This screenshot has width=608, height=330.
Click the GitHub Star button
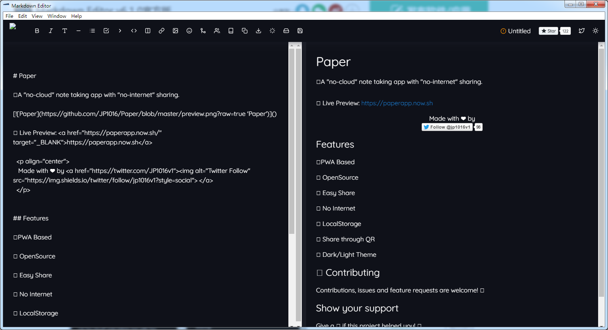(548, 31)
